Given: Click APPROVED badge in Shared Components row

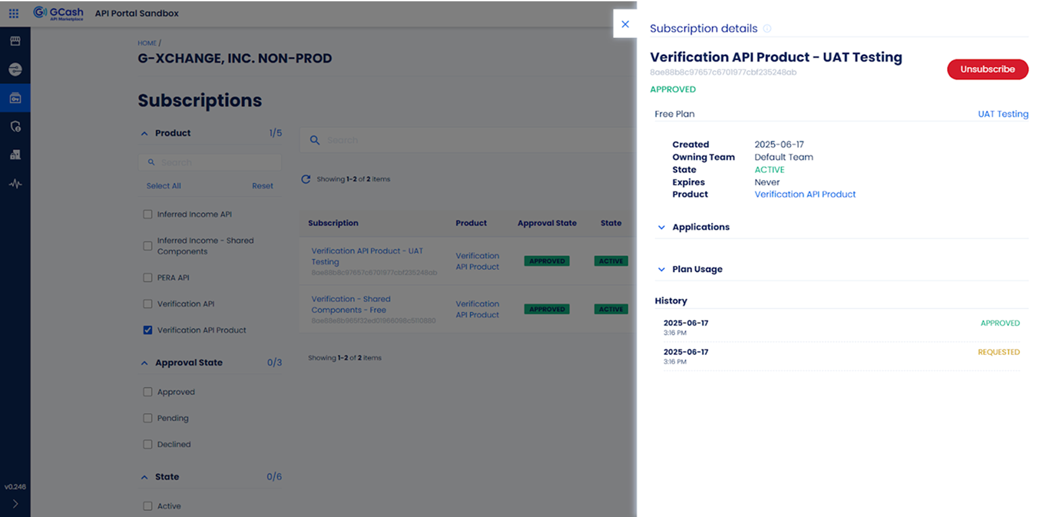Looking at the screenshot, I should (547, 309).
